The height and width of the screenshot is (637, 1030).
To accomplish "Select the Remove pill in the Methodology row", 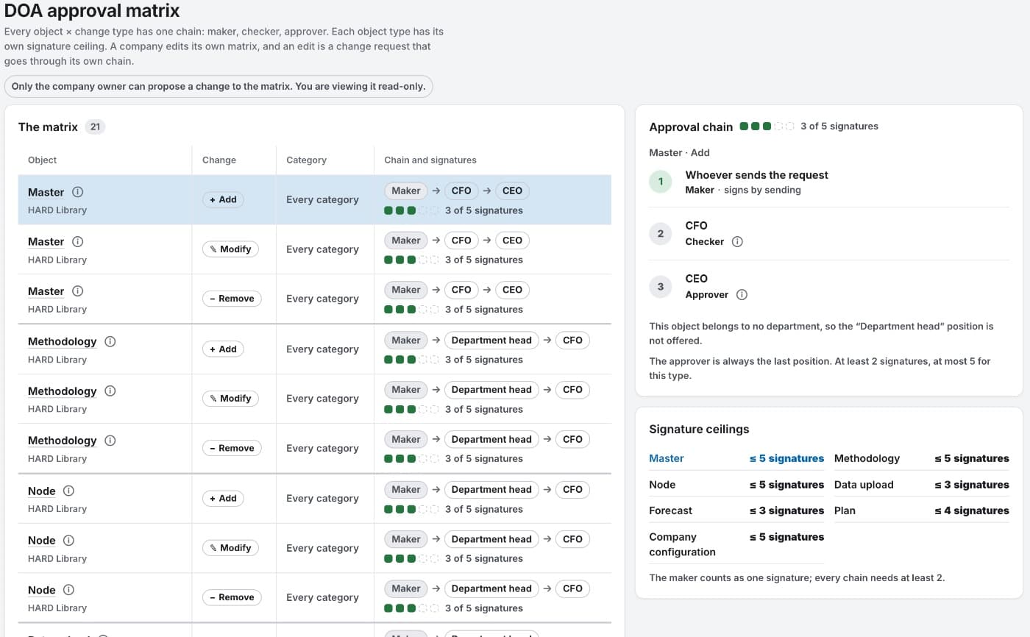I will click(232, 448).
